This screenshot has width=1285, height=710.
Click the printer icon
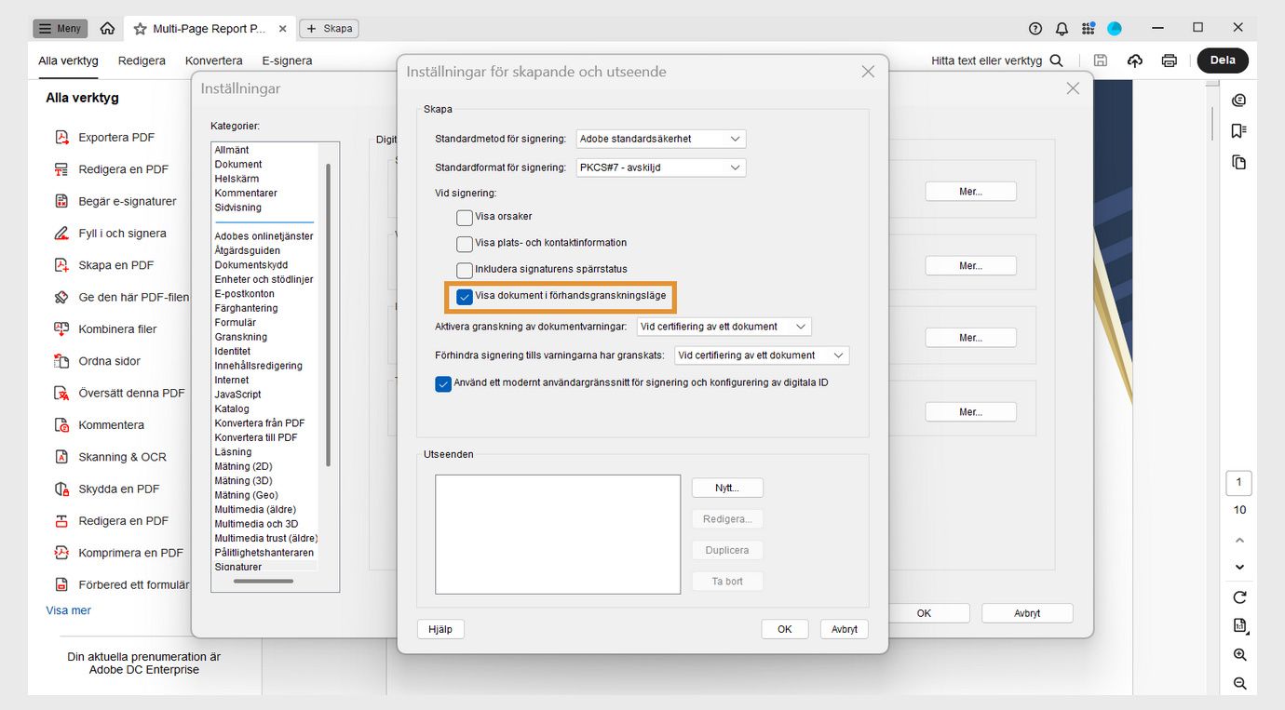tap(1169, 60)
